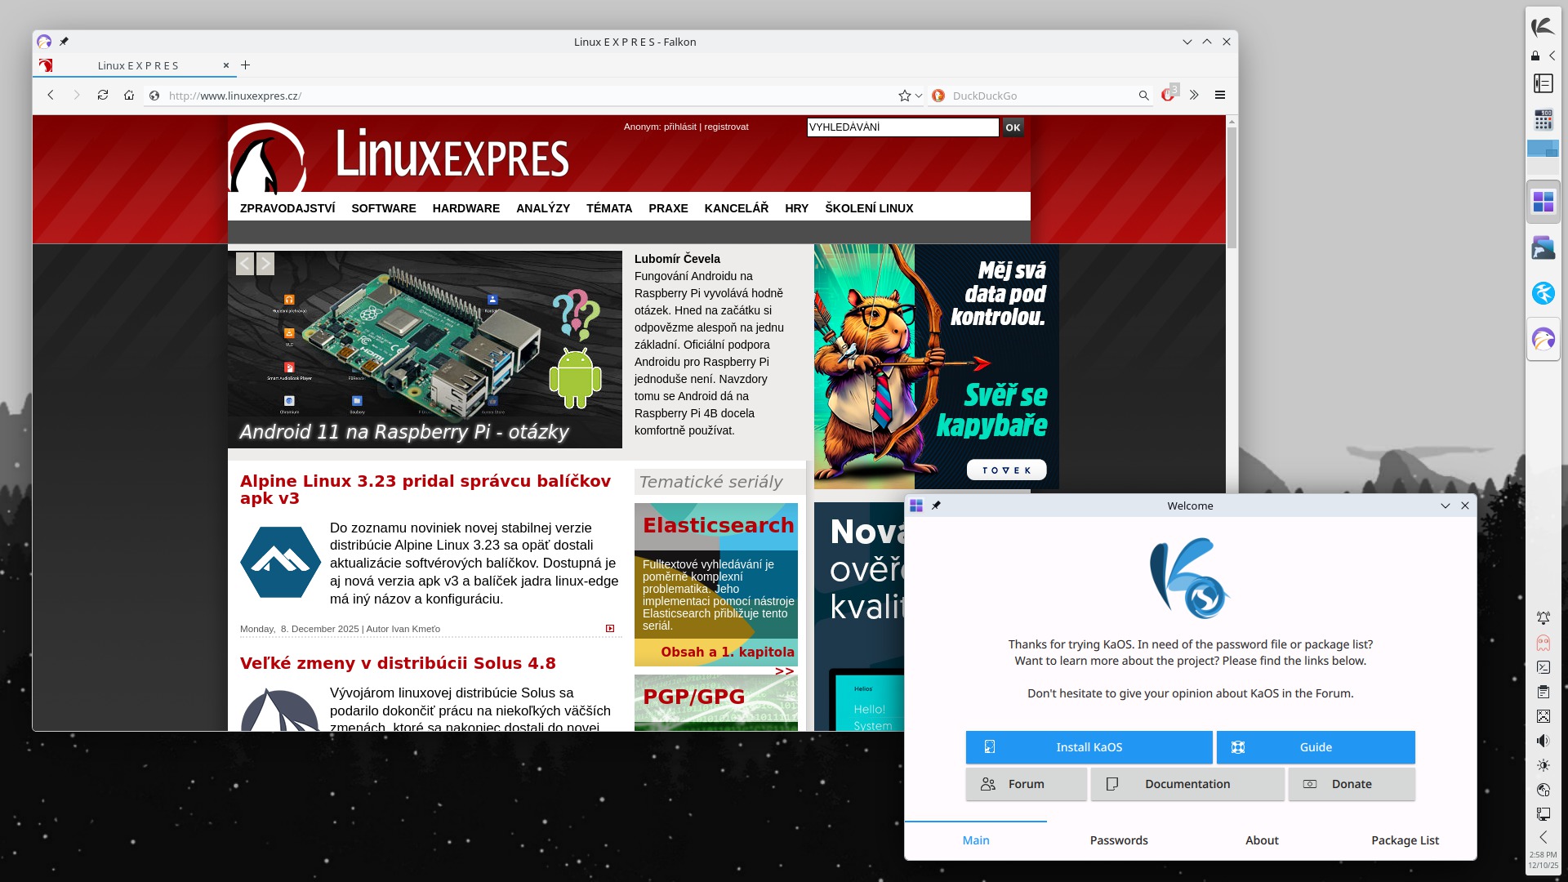Expand the hidden toolbar items chevron
This screenshot has height=882, width=1568.
coord(1194,96)
